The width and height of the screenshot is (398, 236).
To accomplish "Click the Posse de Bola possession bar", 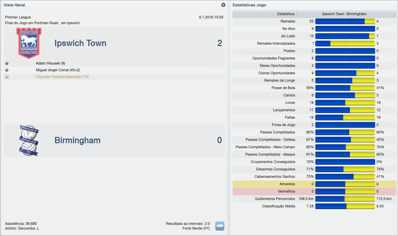I will coord(345,87).
